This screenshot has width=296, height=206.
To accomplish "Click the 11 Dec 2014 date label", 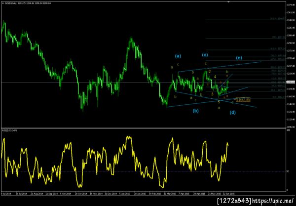I will click(111, 194).
